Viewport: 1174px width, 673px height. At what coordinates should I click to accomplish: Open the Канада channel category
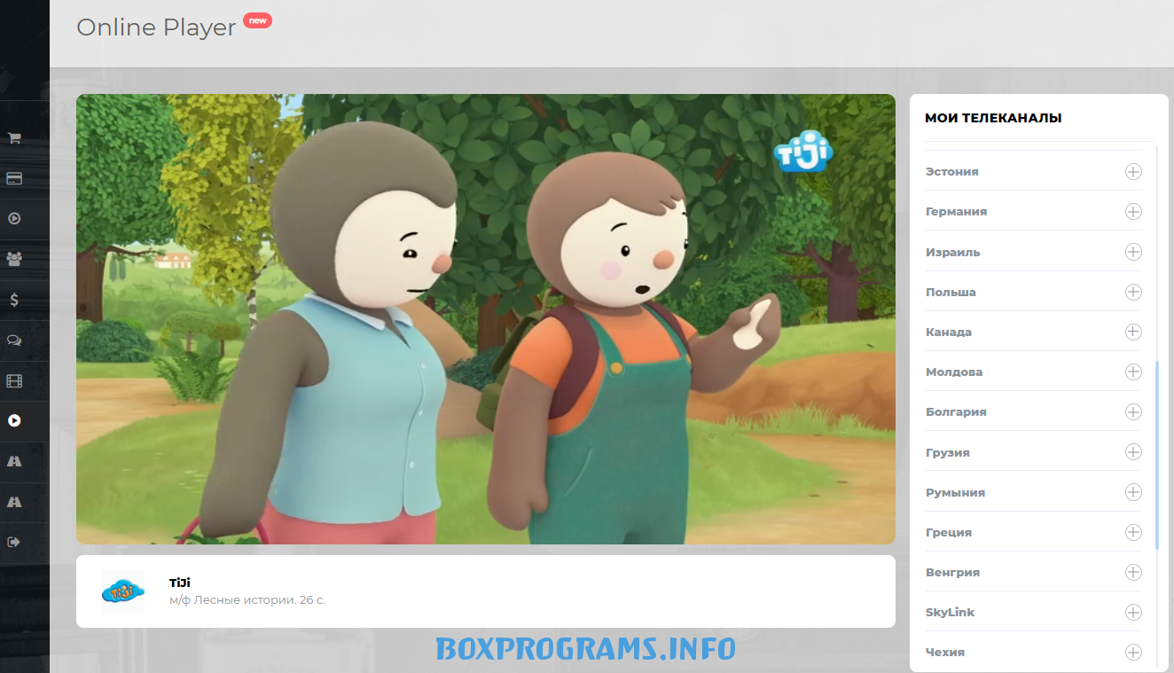(x=1132, y=332)
